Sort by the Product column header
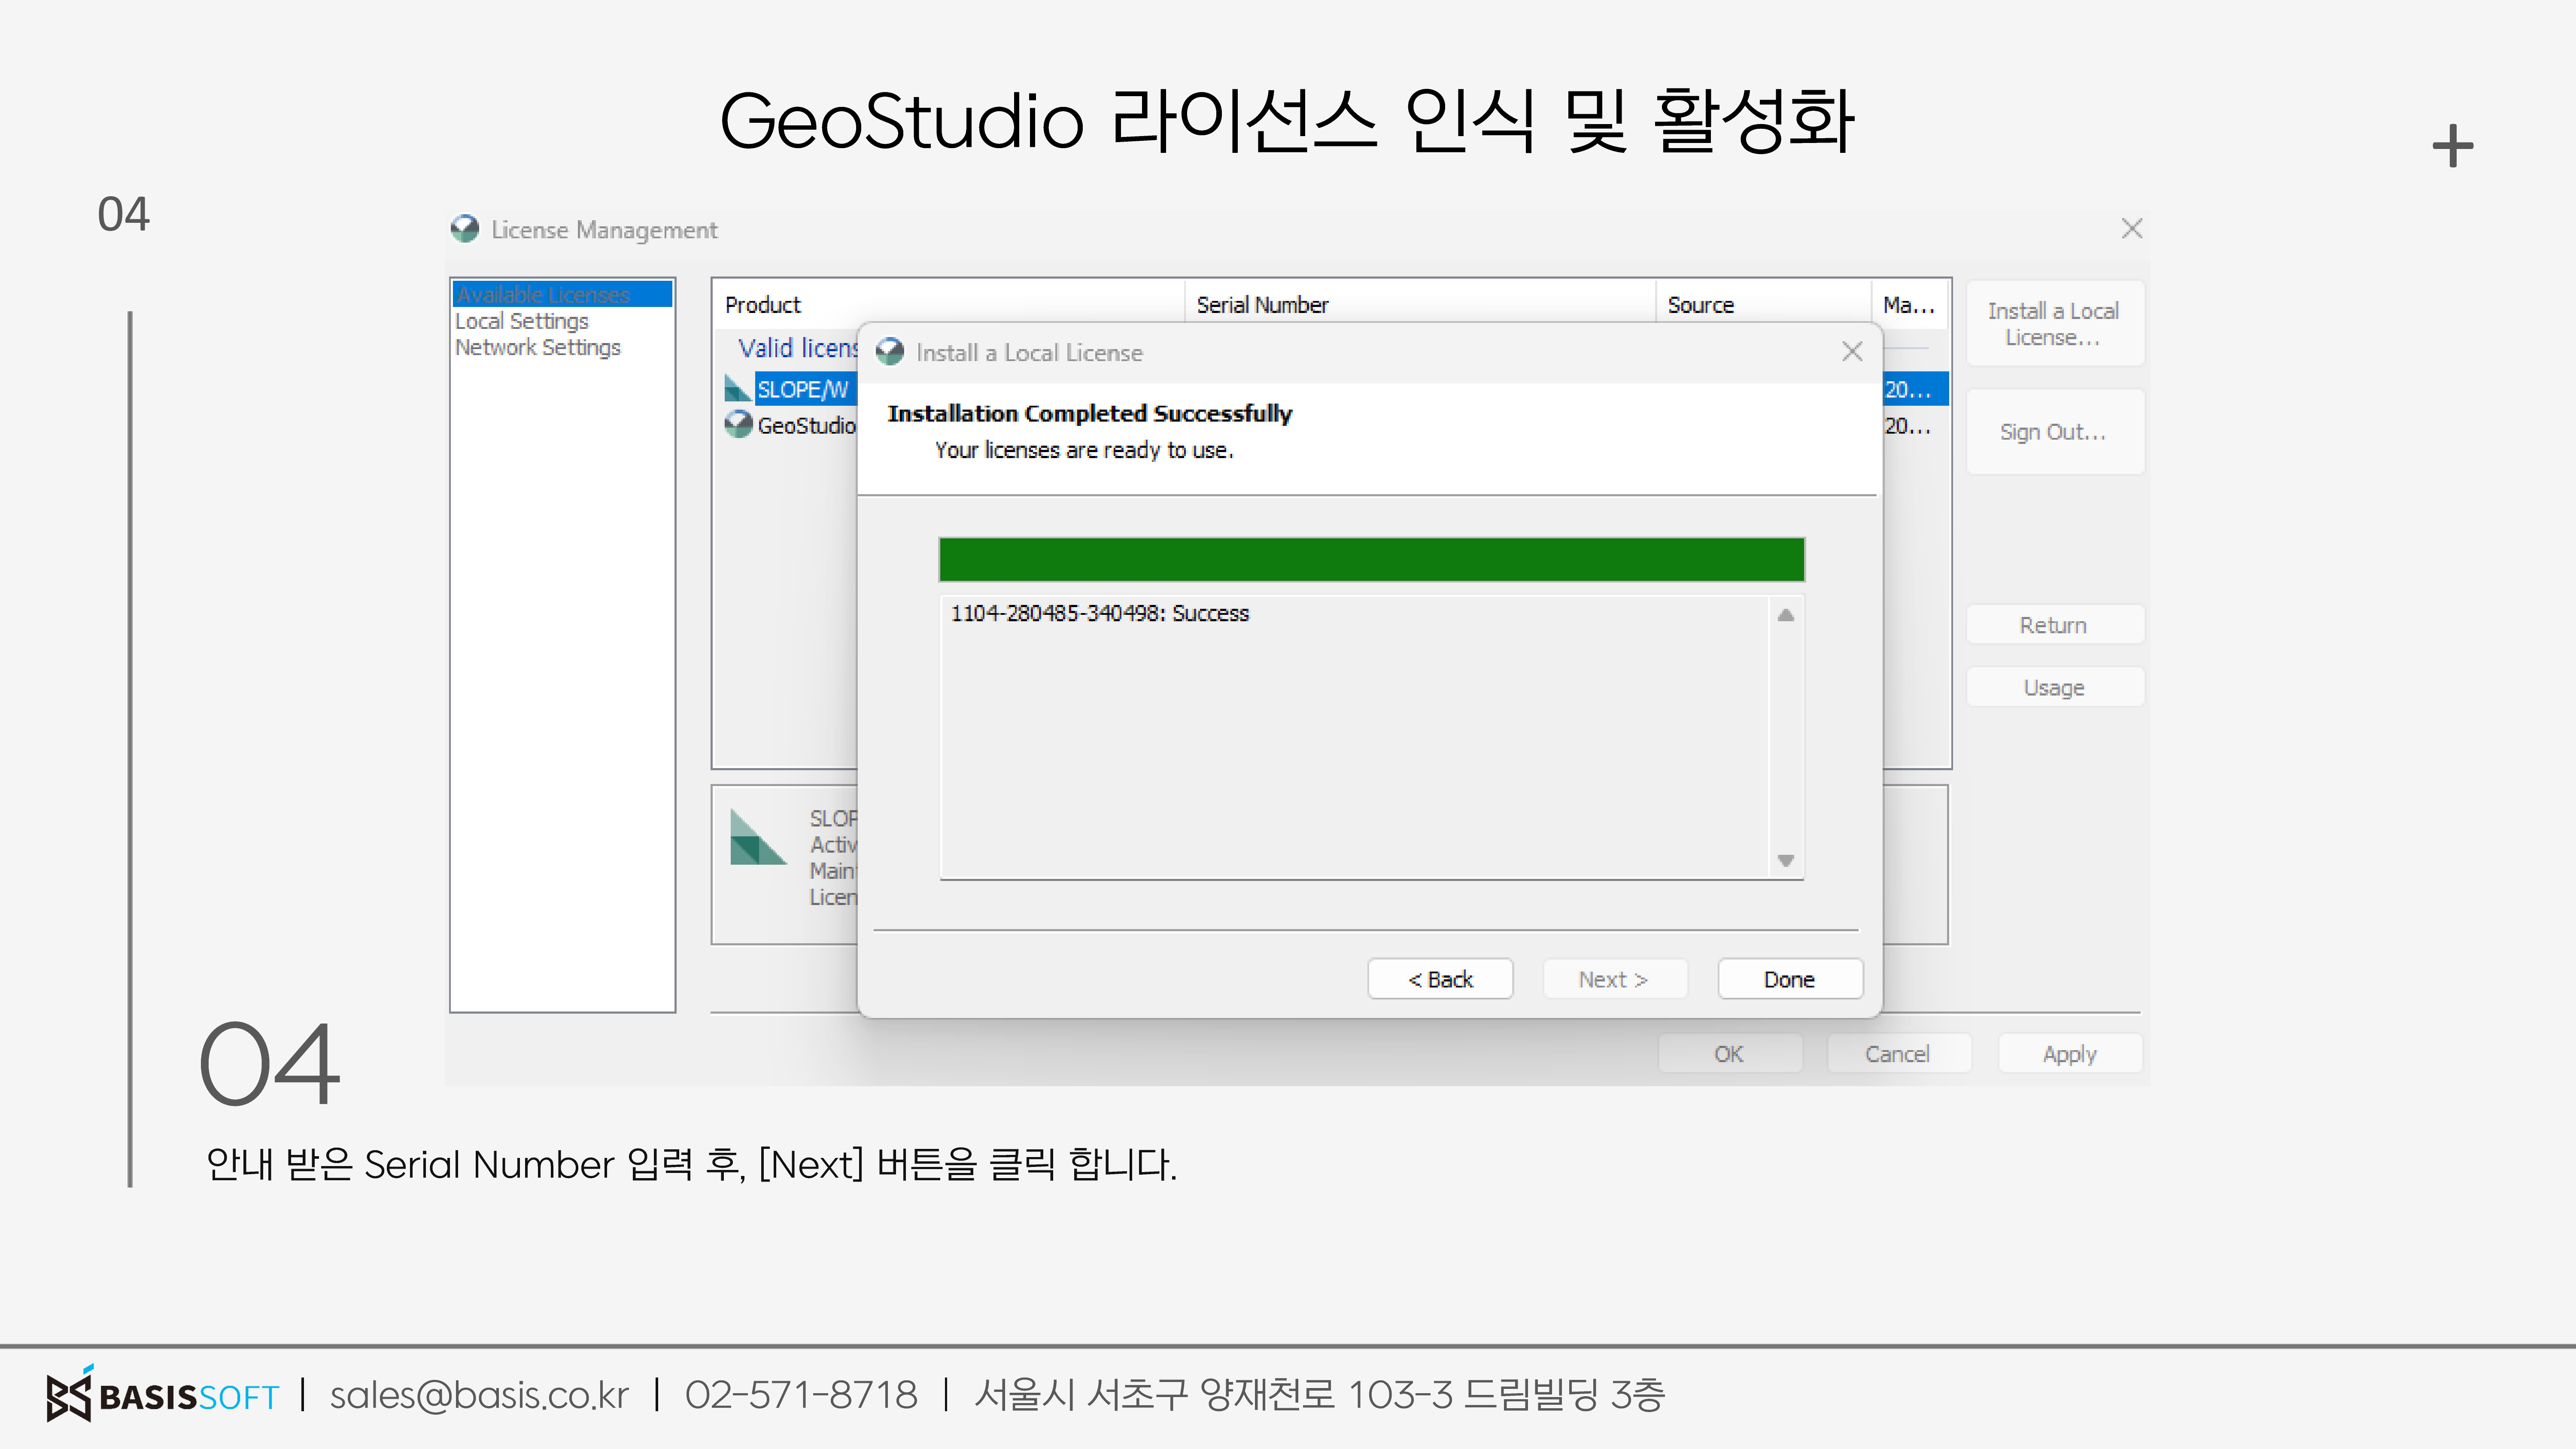 pos(948,304)
